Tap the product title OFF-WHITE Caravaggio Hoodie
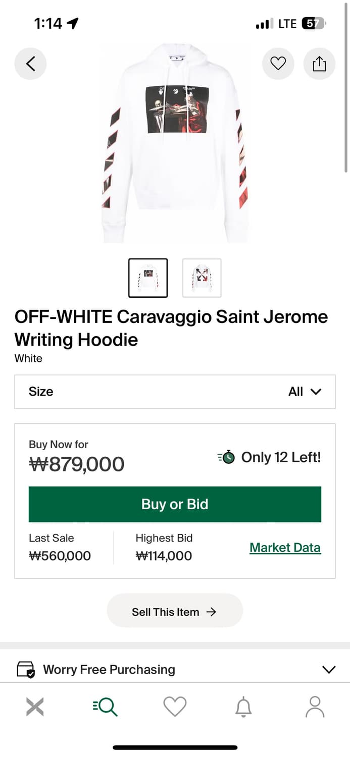Image resolution: width=350 pixels, height=757 pixels. 171,328
